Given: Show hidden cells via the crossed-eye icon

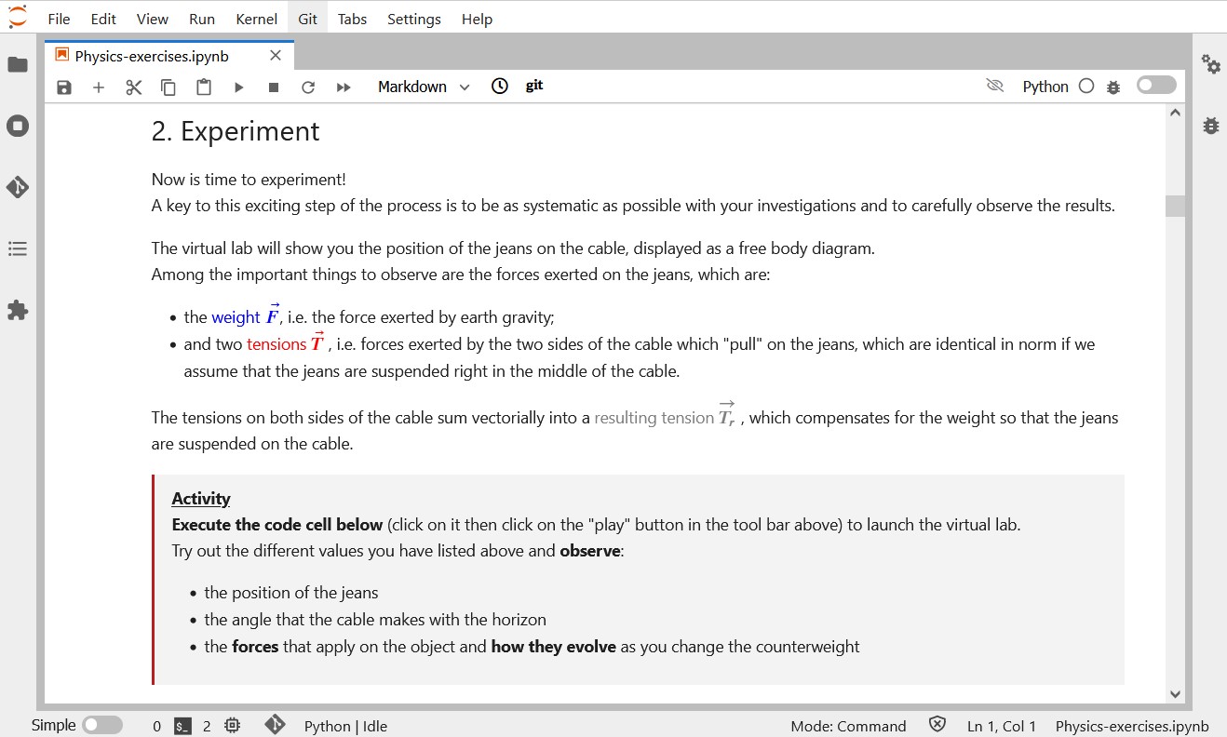Looking at the screenshot, I should pos(994,86).
